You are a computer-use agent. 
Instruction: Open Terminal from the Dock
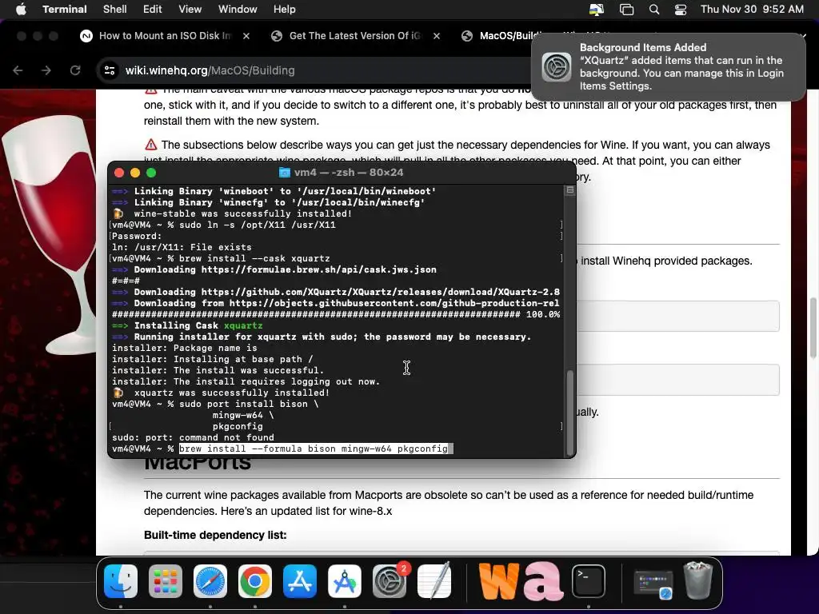589,581
